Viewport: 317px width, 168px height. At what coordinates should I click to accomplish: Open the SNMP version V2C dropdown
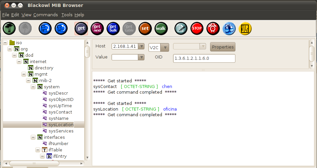[x=165, y=47]
